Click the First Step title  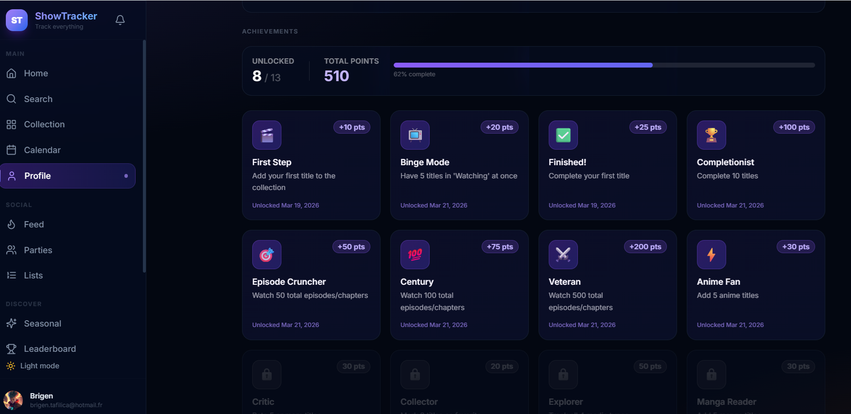point(272,162)
